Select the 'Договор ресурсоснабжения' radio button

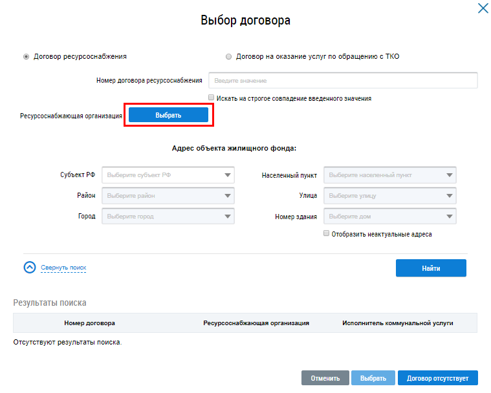27,57
